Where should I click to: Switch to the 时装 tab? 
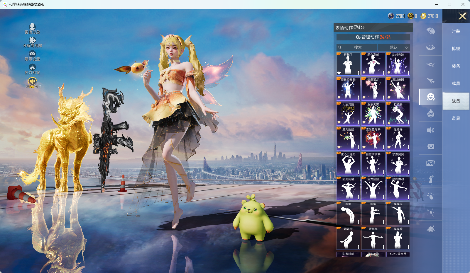[x=456, y=31]
